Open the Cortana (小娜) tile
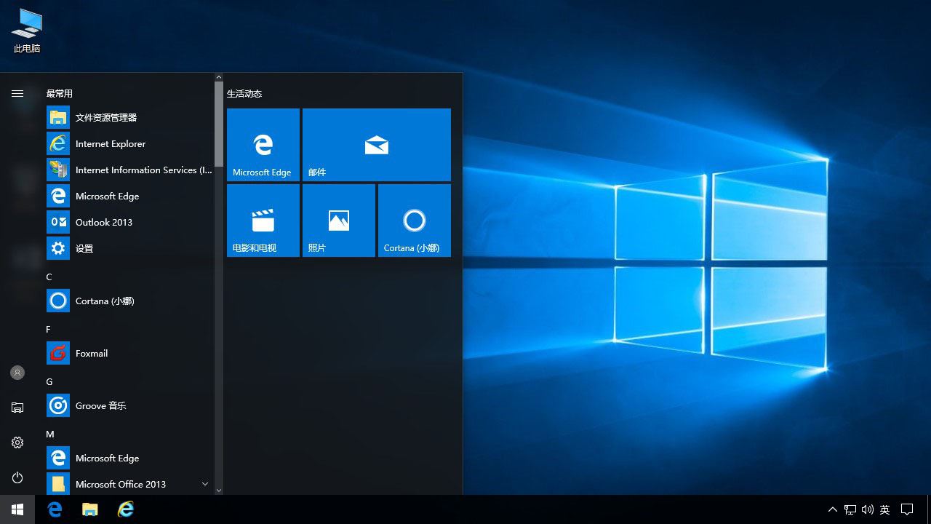Viewport: 931px width, 524px height. (415, 221)
